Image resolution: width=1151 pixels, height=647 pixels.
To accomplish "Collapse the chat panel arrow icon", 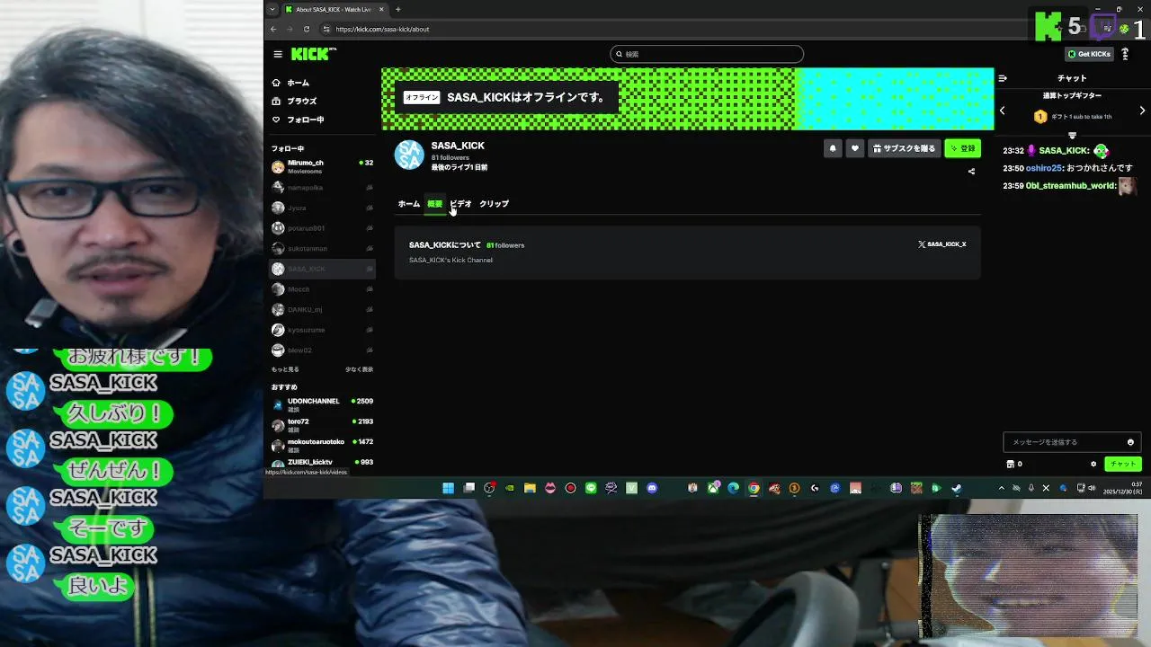I will coord(1003,79).
